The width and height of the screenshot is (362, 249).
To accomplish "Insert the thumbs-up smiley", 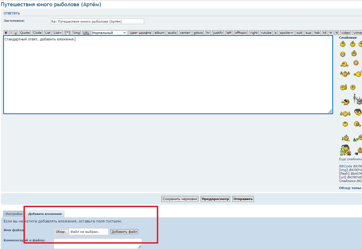I will pyautogui.click(x=344, y=87).
